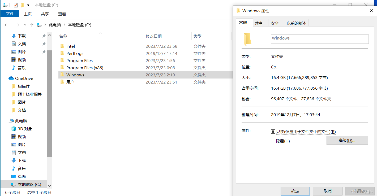The width and height of the screenshot is (377, 196).
Task: Click the Windows folder name field
Action: [320, 39]
